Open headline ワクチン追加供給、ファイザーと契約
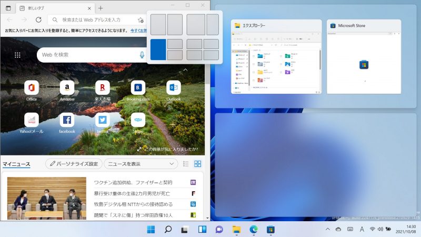421x237 pixels. [133, 182]
